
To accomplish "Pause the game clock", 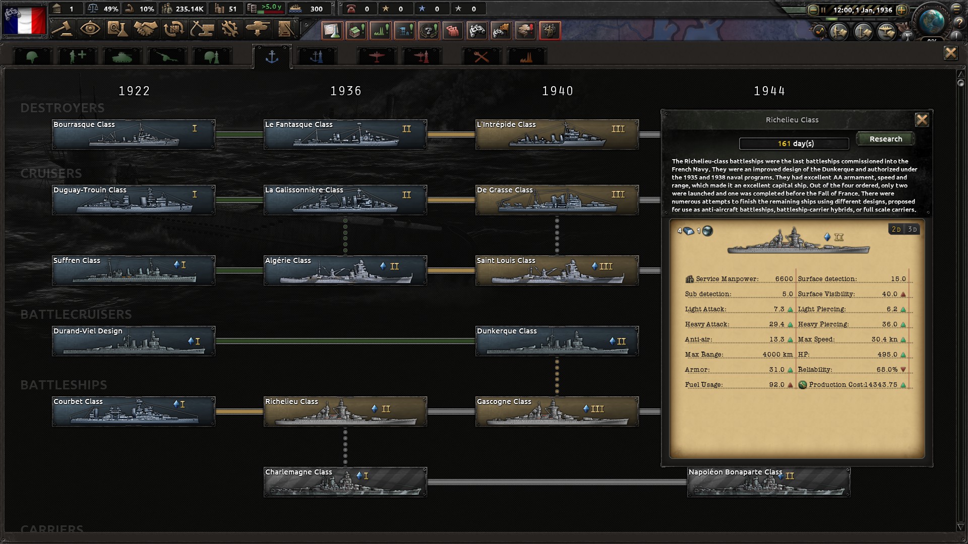I will click(x=823, y=10).
